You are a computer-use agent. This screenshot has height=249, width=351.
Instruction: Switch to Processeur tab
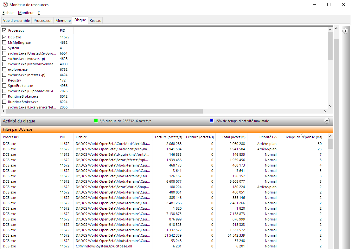point(42,20)
